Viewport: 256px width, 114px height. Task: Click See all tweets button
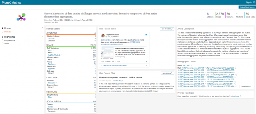click(x=167, y=29)
